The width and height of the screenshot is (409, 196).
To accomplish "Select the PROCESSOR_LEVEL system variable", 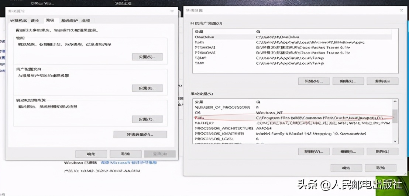I will [292, 139].
